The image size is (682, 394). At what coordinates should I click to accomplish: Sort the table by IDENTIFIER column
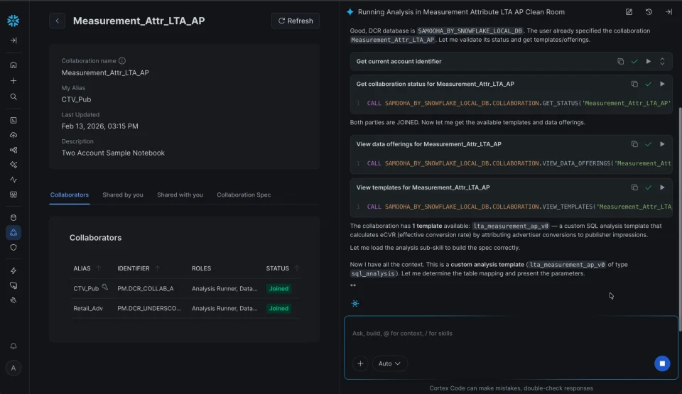click(x=158, y=268)
